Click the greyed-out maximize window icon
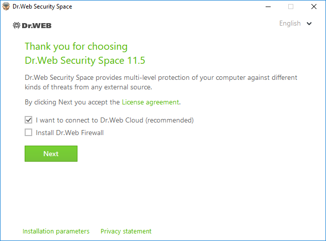 (x=291, y=7)
